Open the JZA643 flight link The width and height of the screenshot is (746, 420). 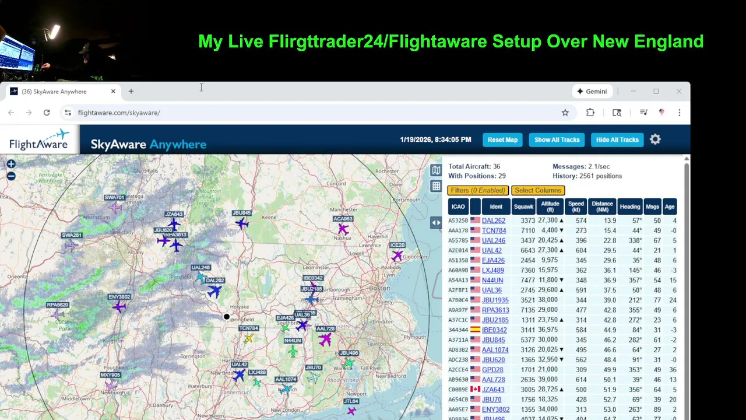pos(493,389)
